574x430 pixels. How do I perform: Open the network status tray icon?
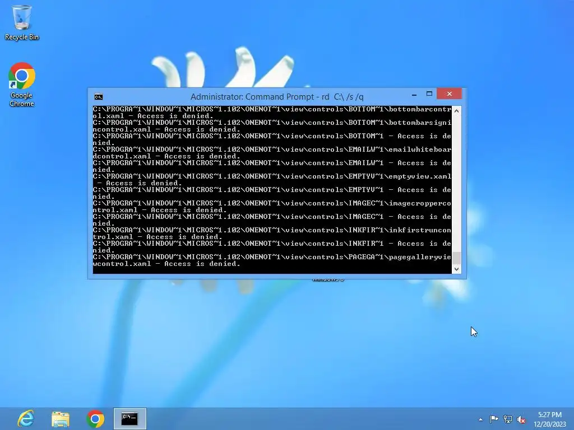point(508,419)
